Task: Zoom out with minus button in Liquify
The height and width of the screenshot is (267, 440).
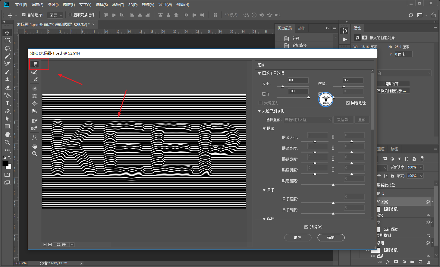Action: click(x=45, y=244)
